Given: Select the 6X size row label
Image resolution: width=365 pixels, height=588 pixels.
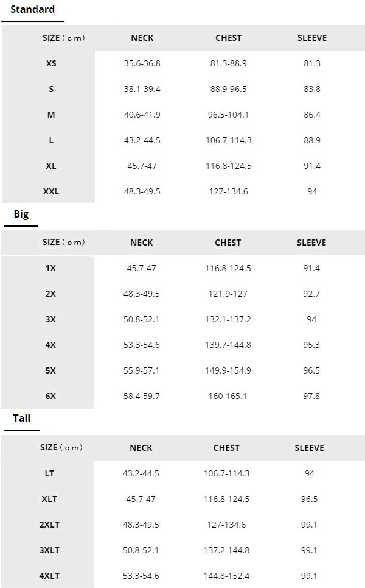Looking at the screenshot, I should point(50,396).
